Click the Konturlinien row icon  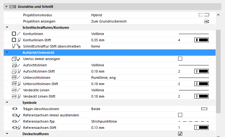pos(16,33)
